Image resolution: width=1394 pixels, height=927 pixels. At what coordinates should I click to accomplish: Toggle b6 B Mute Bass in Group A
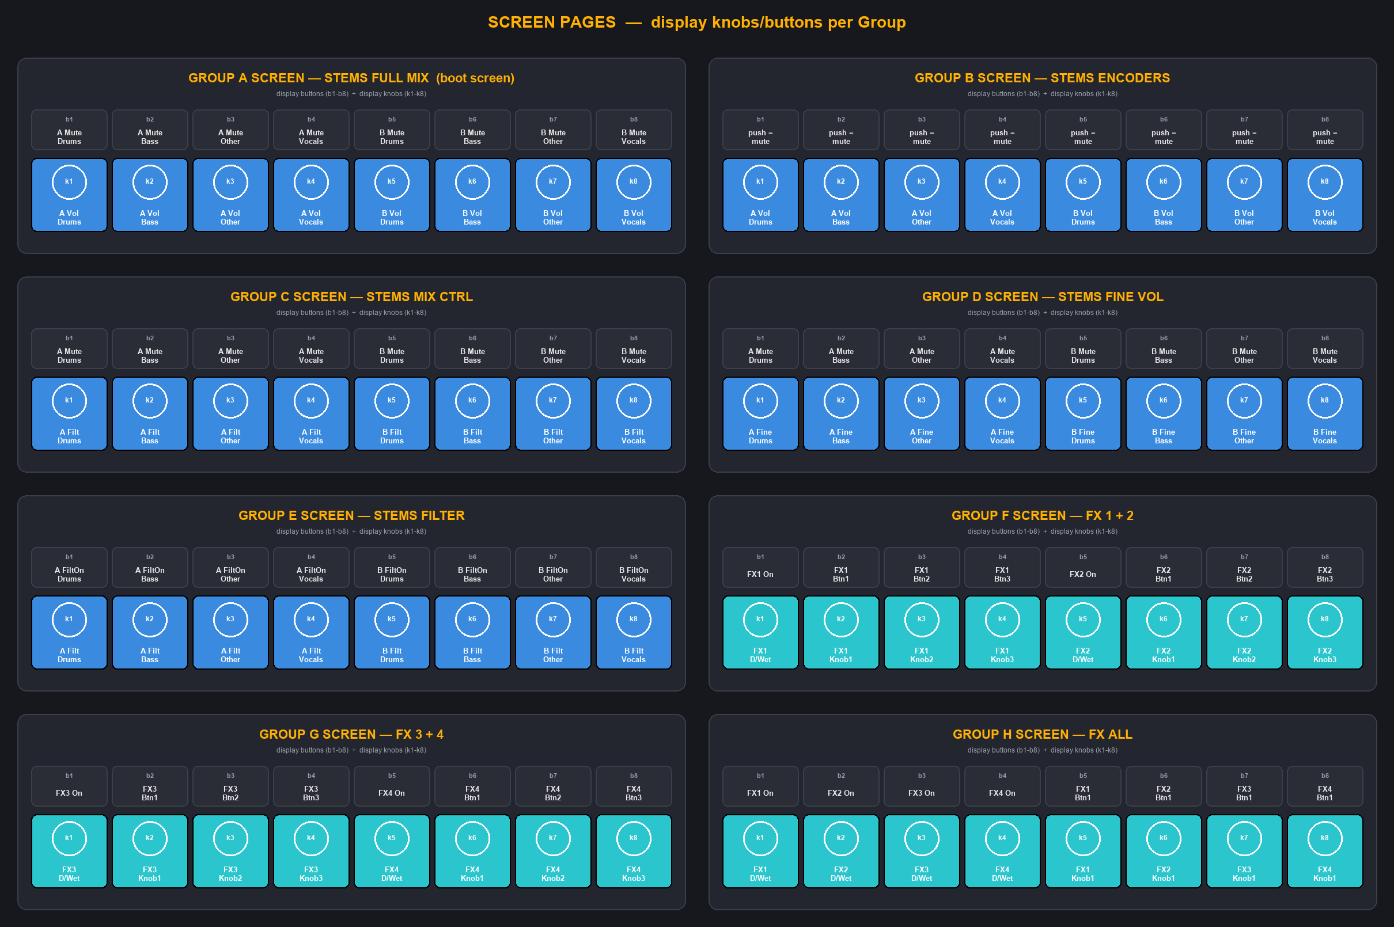[x=472, y=130]
